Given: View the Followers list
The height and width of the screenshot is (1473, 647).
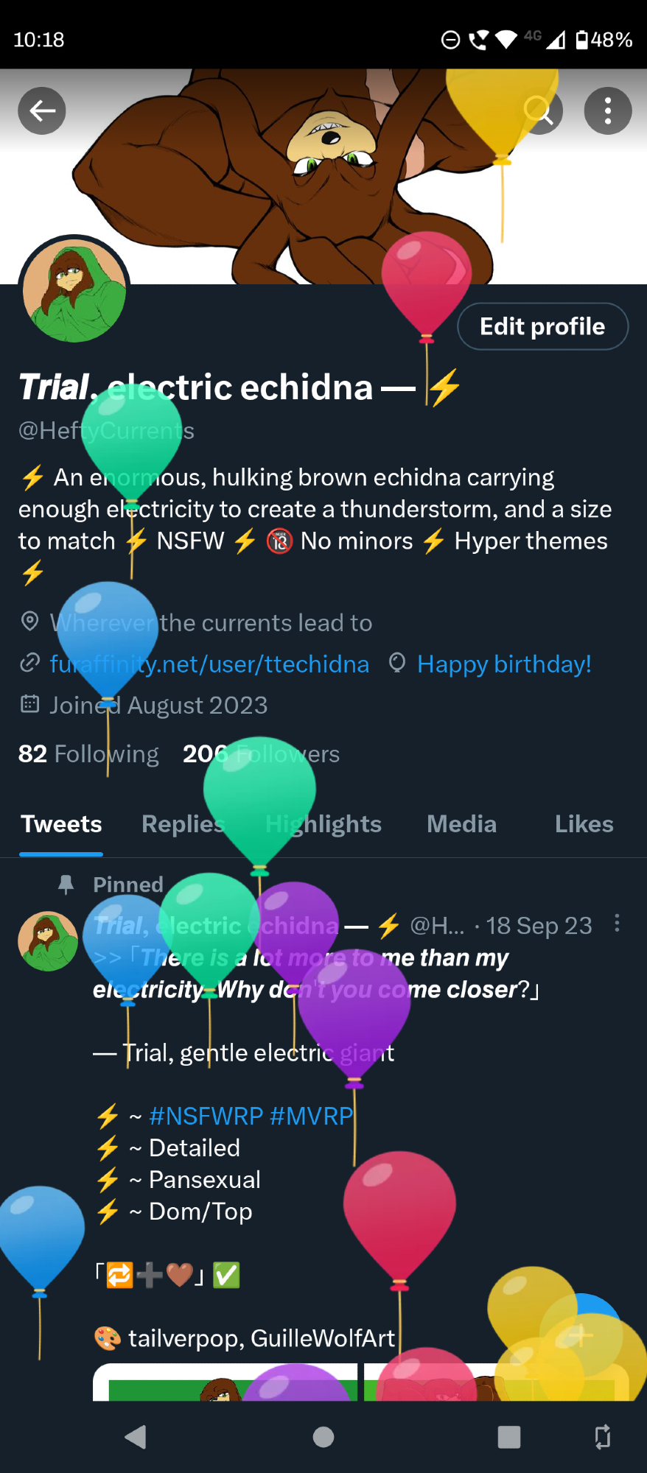Looking at the screenshot, I should [x=262, y=753].
